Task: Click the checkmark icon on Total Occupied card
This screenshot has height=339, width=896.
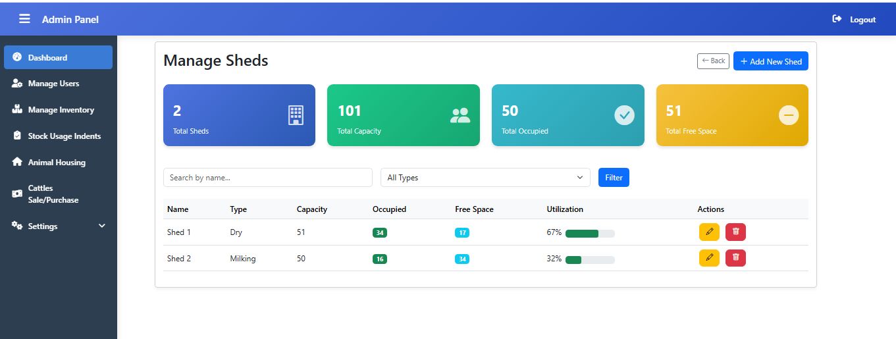Action: 624,115
